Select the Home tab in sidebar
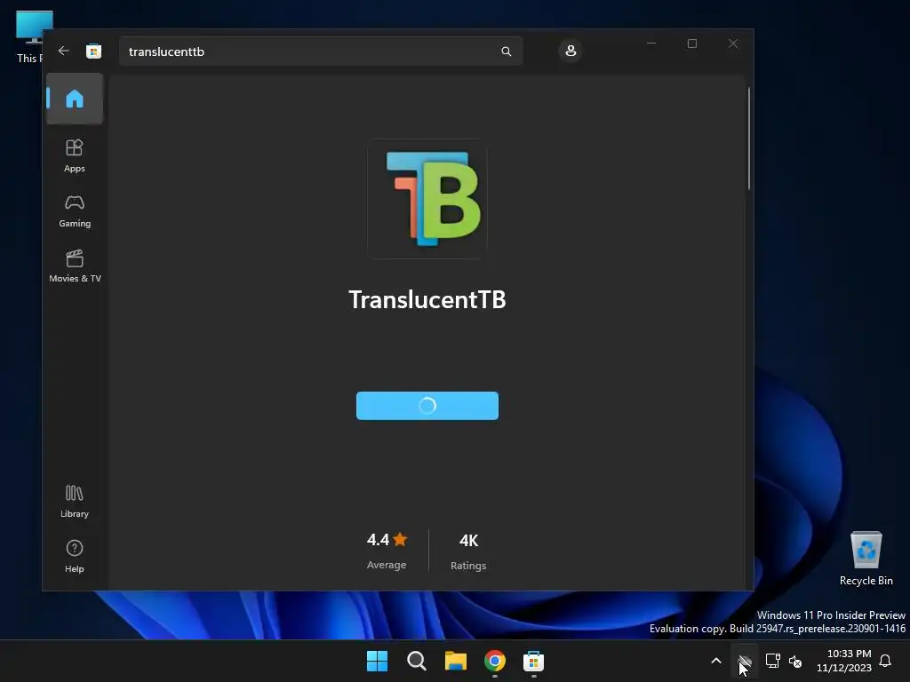 coord(75,99)
